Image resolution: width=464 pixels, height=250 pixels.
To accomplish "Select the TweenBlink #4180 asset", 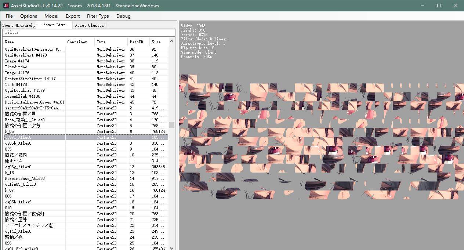I will click(x=86, y=96).
